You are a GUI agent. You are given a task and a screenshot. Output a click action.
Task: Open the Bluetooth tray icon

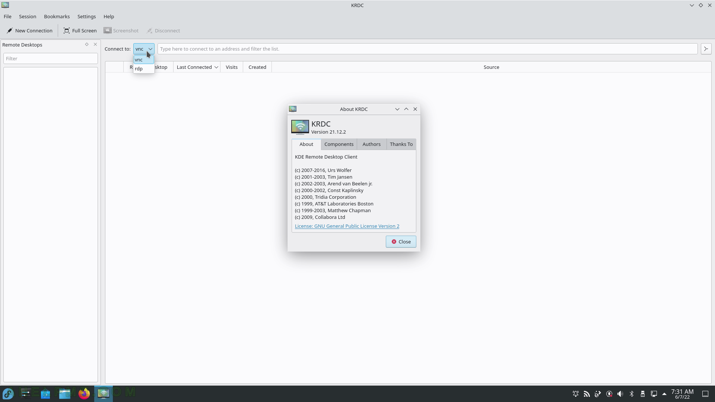(x=632, y=394)
